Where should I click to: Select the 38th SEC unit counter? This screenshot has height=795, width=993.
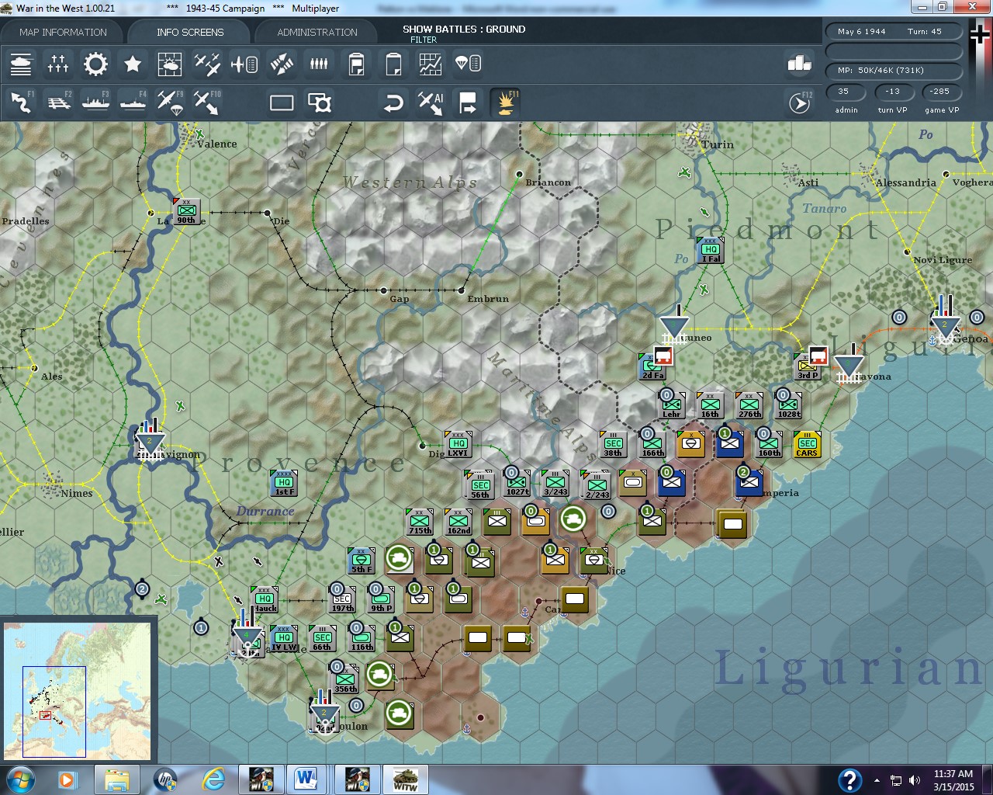click(613, 444)
